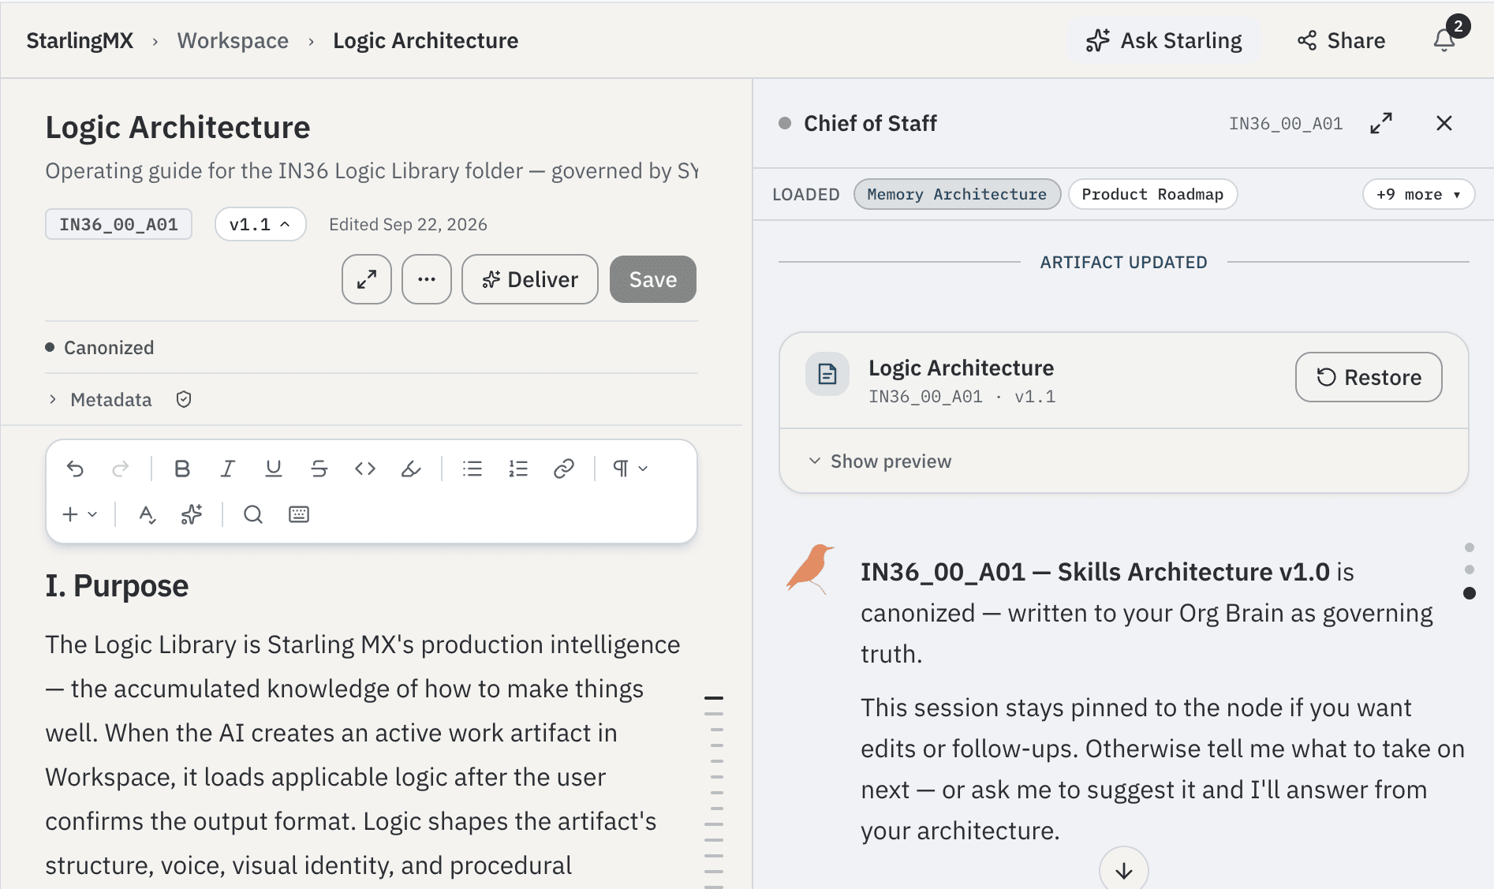Undo the last edit in toolbar
The width and height of the screenshot is (1494, 889).
tap(75, 469)
